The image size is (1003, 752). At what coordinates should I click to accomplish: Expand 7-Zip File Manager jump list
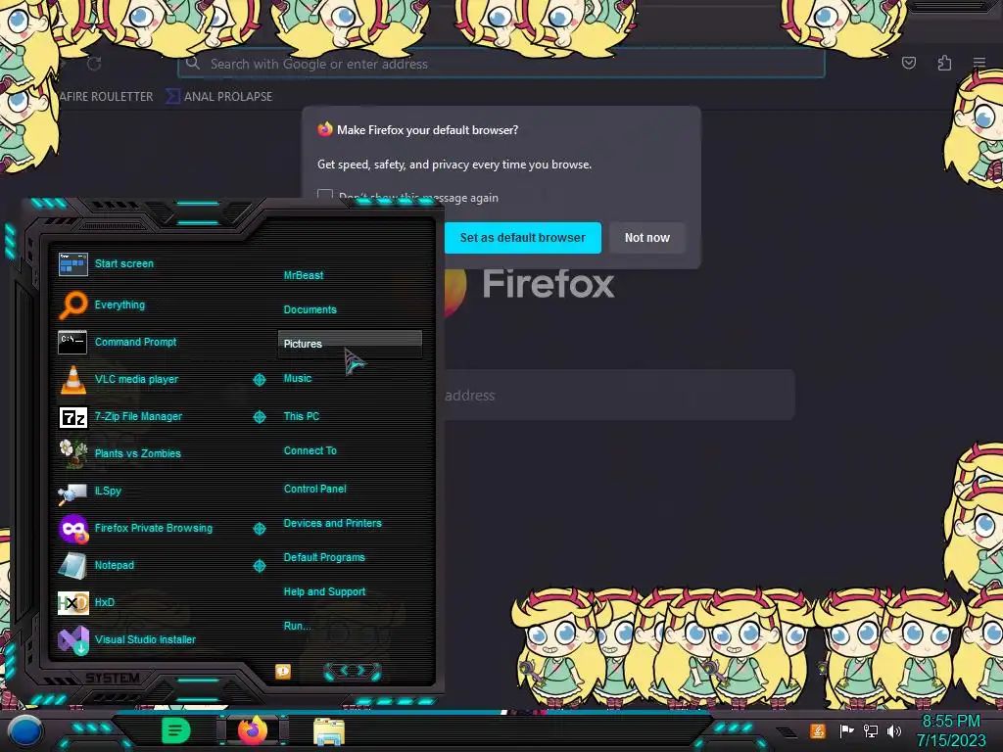(x=259, y=417)
